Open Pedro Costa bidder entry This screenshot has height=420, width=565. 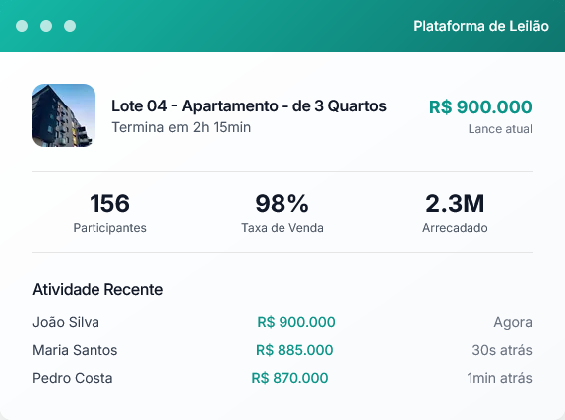point(73,378)
